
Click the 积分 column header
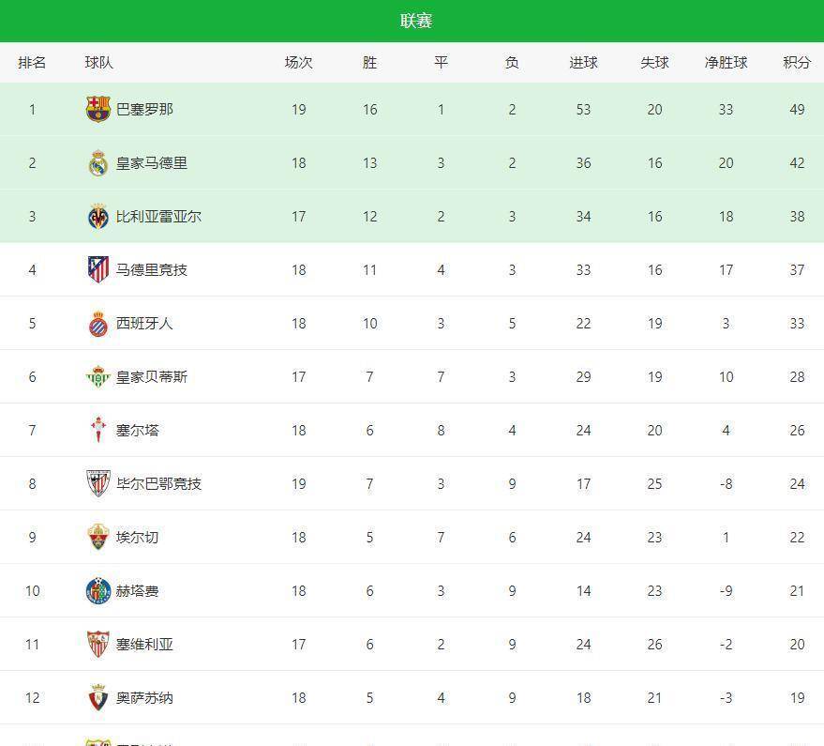pyautogui.click(x=797, y=63)
